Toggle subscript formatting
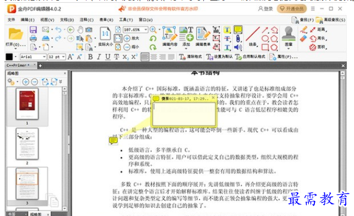The width and height of the screenshot is (354, 216). pyautogui.click(x=126, y=57)
